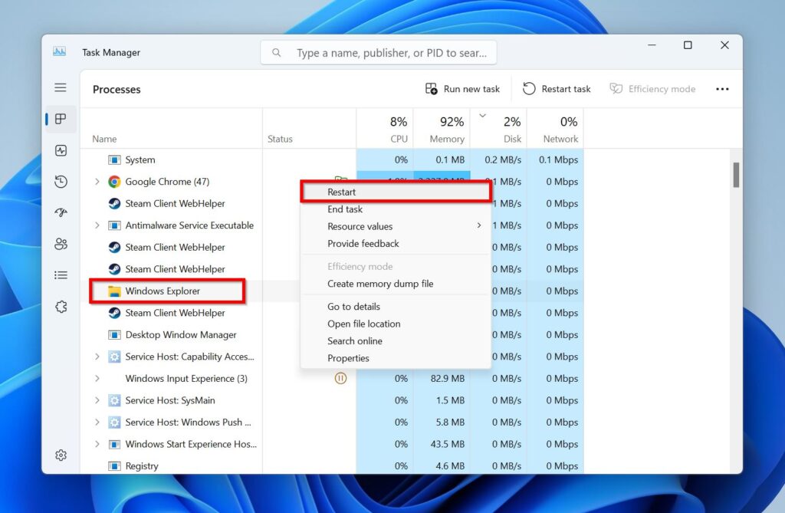This screenshot has height=513, width=785.
Task: Open Task Manager settings via the gear icon
Action: pos(61,455)
